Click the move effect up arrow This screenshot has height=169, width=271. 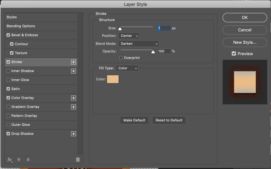click(19, 159)
